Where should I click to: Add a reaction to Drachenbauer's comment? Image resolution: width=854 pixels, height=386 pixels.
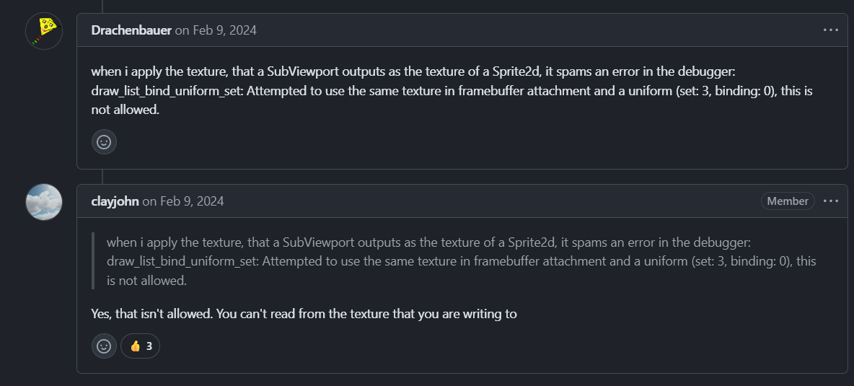104,142
